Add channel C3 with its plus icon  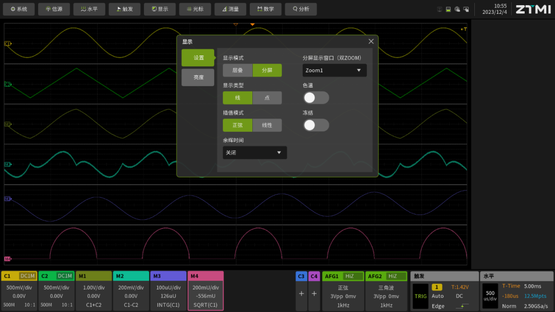coord(301,294)
